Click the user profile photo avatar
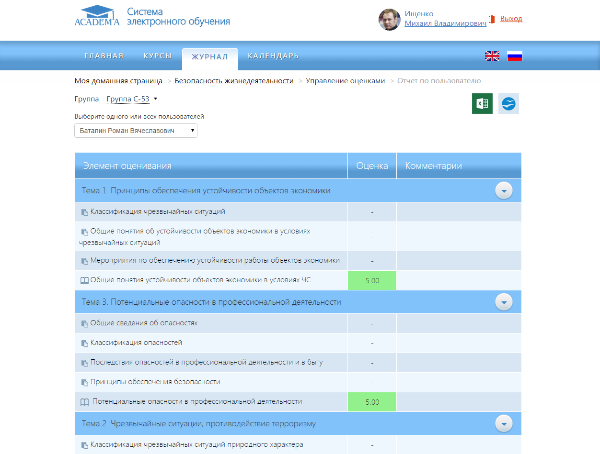600x454 pixels. (390, 20)
